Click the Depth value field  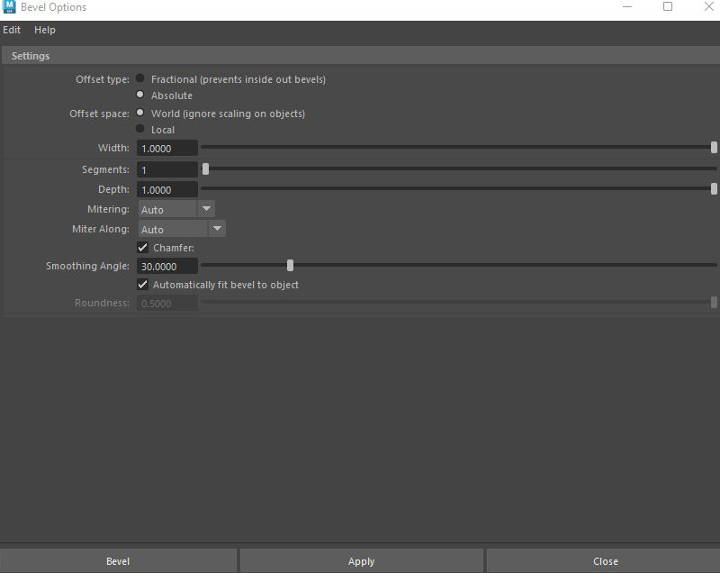click(x=167, y=190)
